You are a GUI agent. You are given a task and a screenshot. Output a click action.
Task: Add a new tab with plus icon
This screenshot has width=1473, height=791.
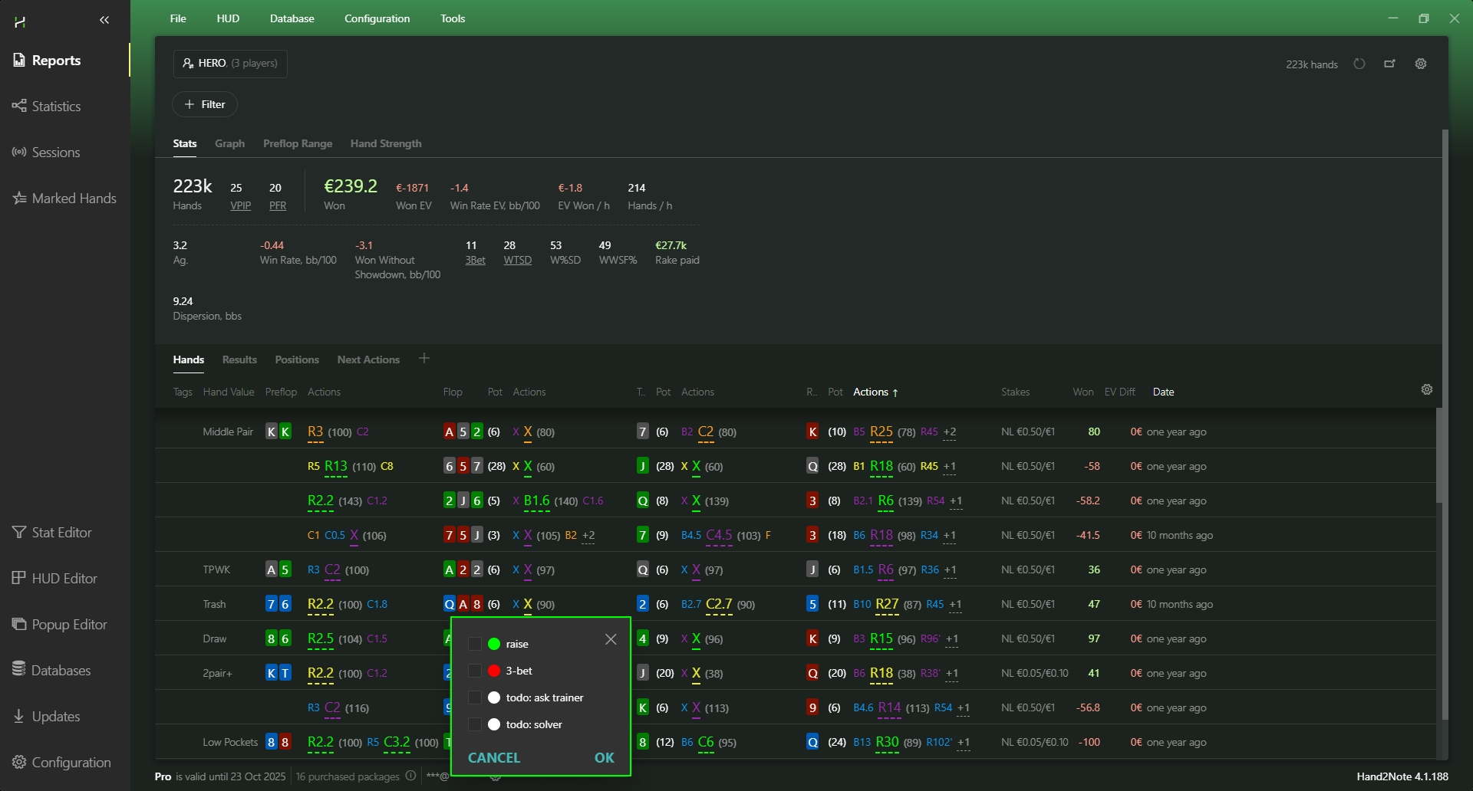[x=424, y=359]
